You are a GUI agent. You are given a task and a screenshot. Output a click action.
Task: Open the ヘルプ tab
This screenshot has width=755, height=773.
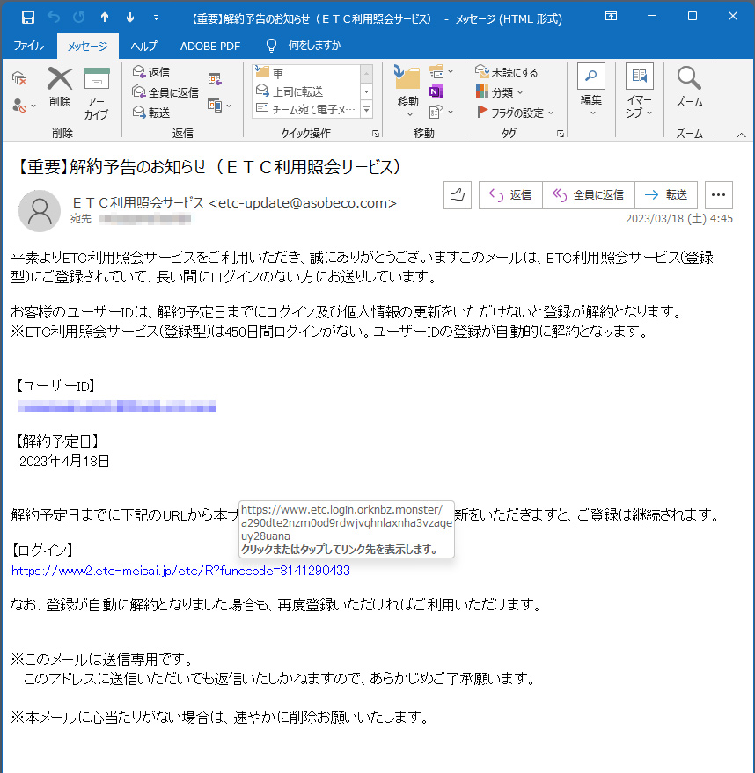click(144, 46)
